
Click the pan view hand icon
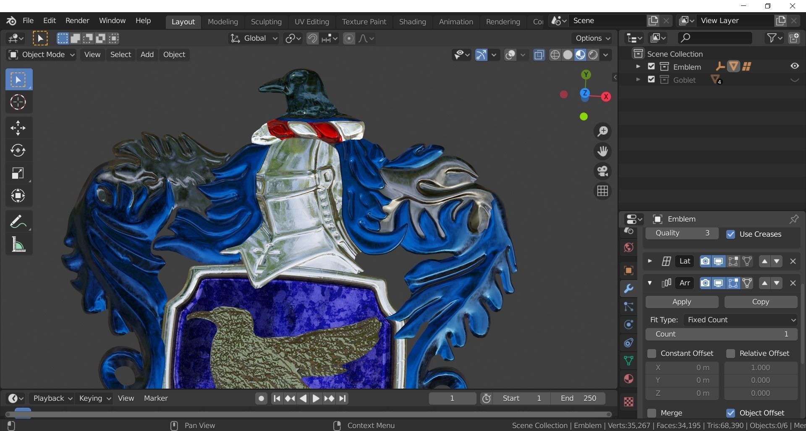tap(602, 151)
